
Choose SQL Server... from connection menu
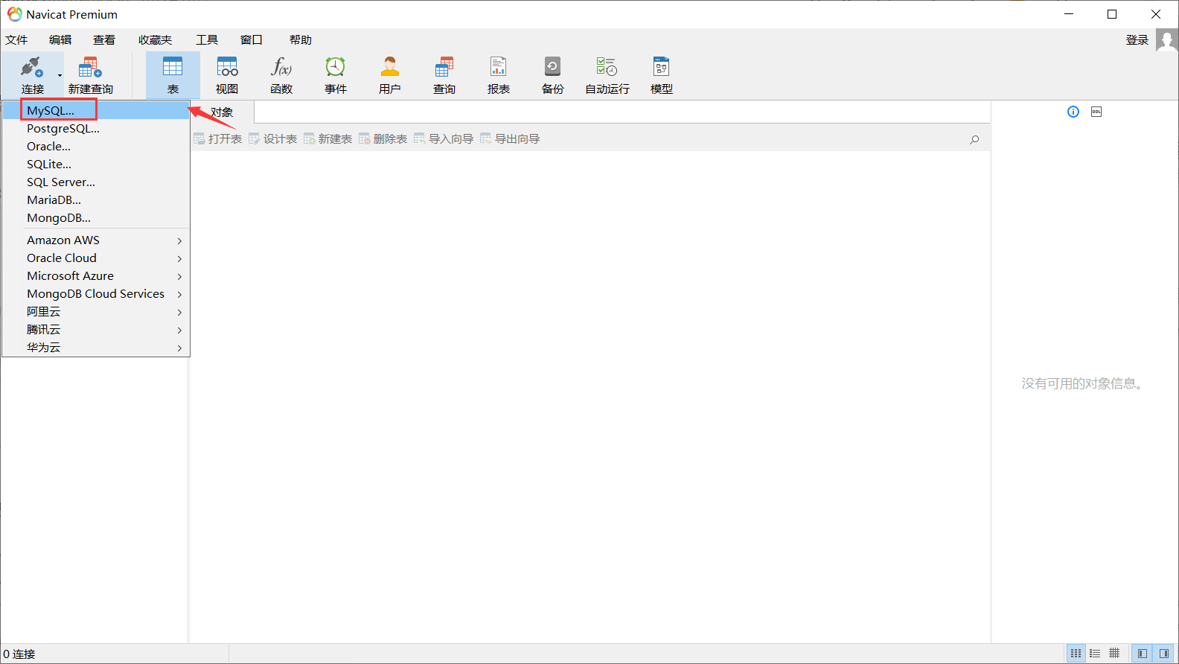point(96,182)
